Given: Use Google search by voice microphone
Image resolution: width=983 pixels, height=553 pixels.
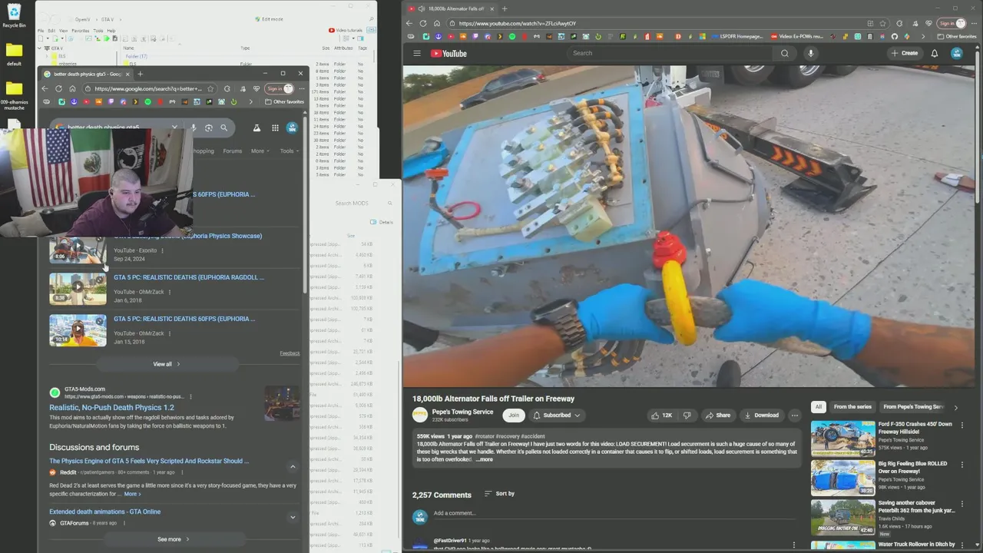Looking at the screenshot, I should (x=194, y=127).
